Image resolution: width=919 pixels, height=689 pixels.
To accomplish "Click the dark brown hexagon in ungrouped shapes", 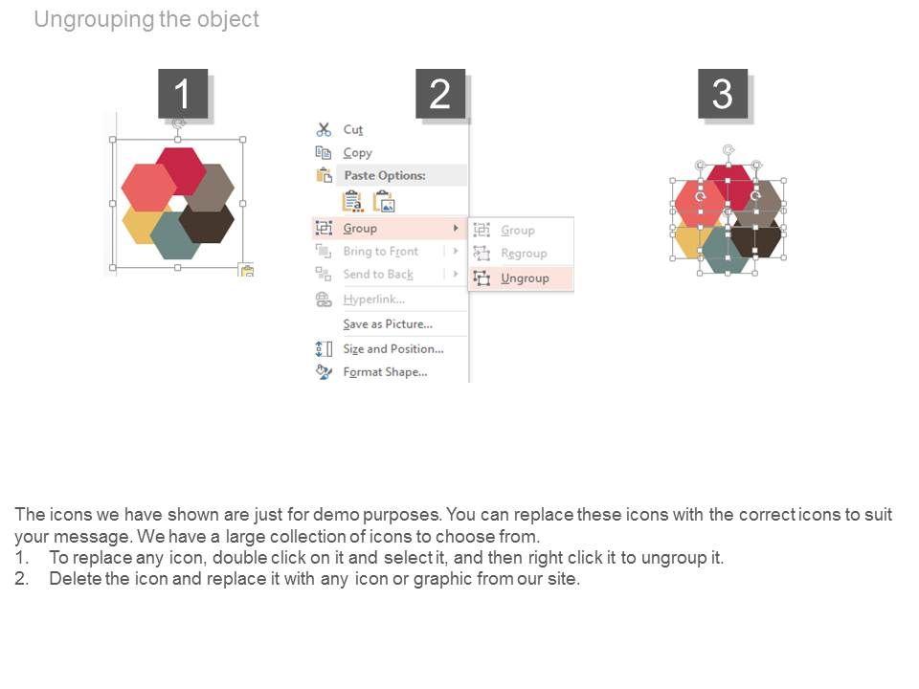I will pyautogui.click(x=756, y=239).
